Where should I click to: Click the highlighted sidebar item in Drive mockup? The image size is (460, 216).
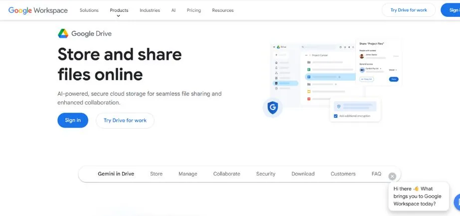[x=286, y=83]
